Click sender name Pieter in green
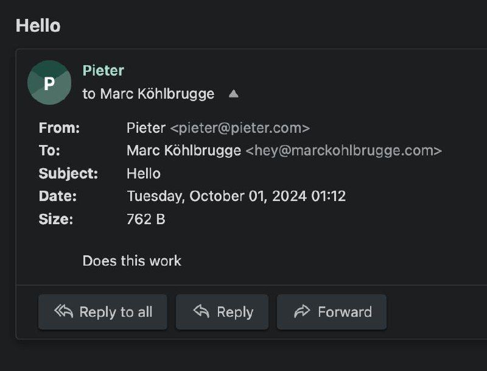 (x=103, y=71)
